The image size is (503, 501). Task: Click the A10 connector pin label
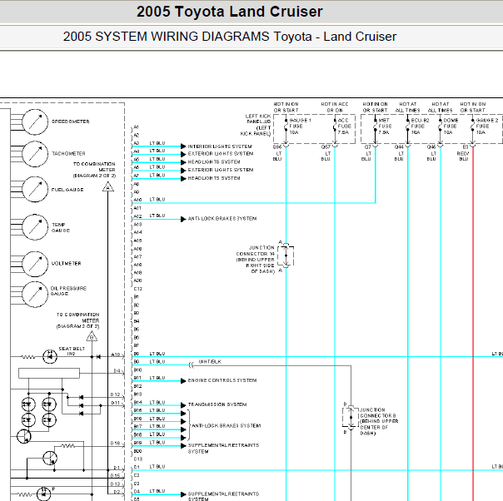click(137, 200)
